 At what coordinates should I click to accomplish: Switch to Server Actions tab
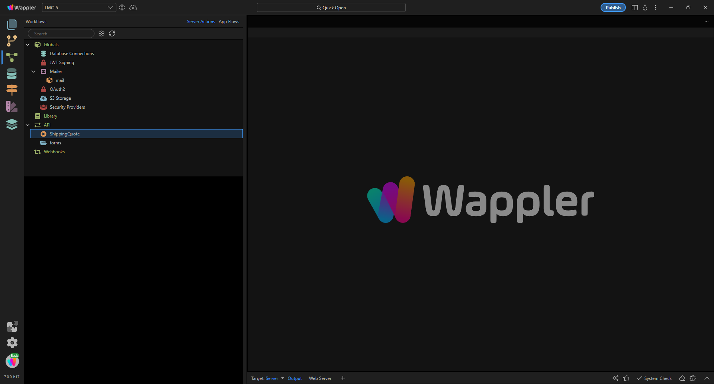pos(201,22)
